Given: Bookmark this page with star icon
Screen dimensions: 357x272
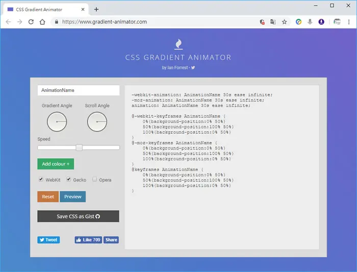Looking at the screenshot, I should [x=284, y=22].
